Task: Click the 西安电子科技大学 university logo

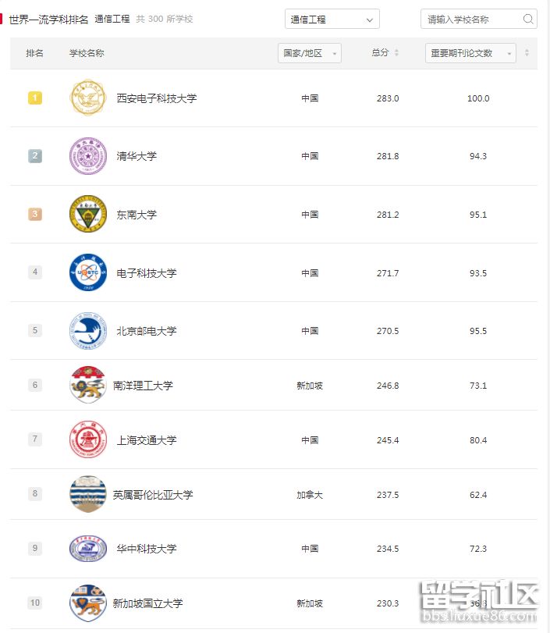Action: [87, 98]
